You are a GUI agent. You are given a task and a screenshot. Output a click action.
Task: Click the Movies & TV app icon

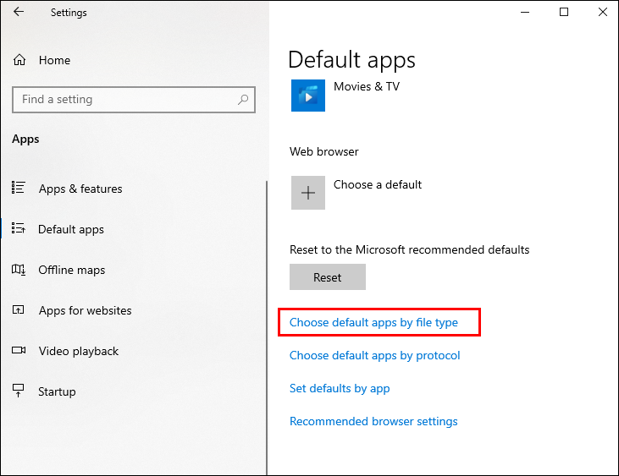pyautogui.click(x=308, y=96)
